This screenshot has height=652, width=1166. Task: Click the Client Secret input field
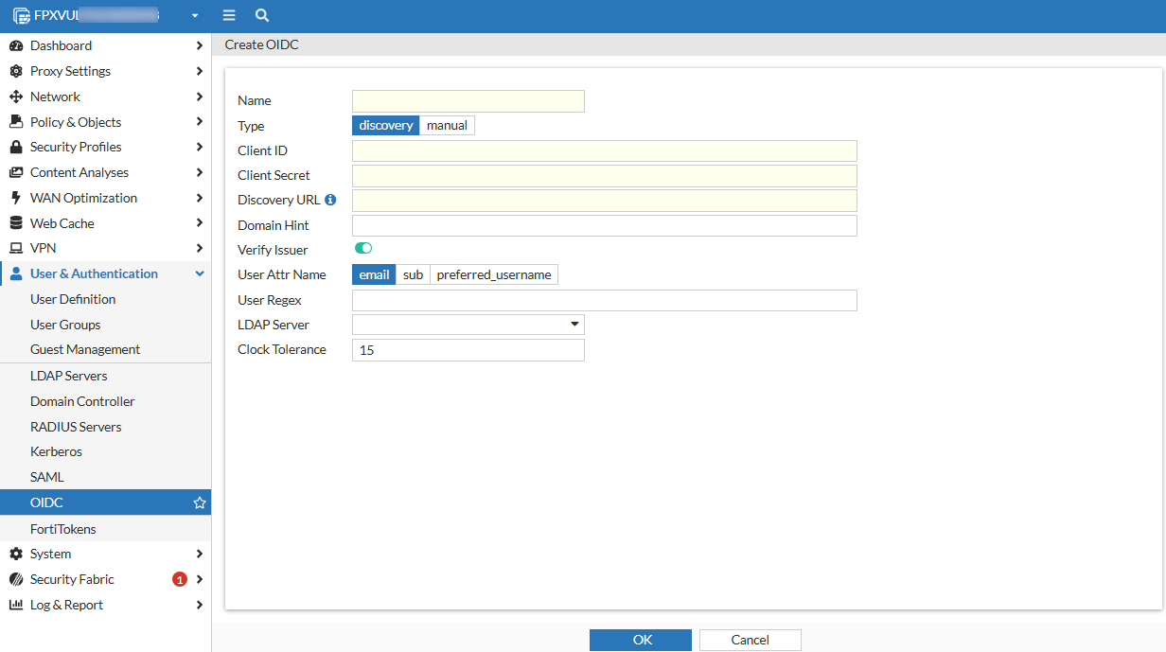[605, 176]
